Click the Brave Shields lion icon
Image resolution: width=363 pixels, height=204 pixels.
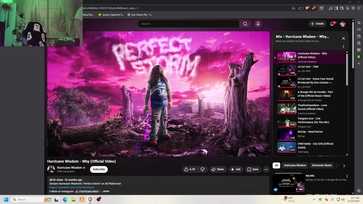(x=307, y=8)
